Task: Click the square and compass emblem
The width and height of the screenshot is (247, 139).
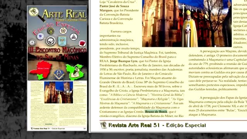Action: (x=59, y=74)
